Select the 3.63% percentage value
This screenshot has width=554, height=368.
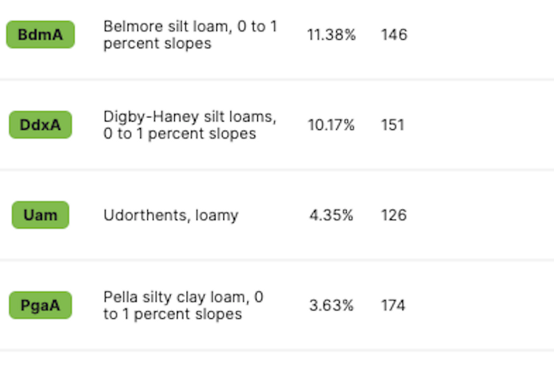coord(331,306)
